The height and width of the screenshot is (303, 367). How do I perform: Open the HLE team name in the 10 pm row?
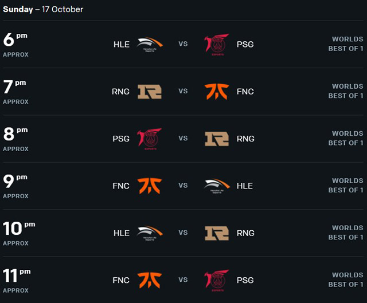122,233
